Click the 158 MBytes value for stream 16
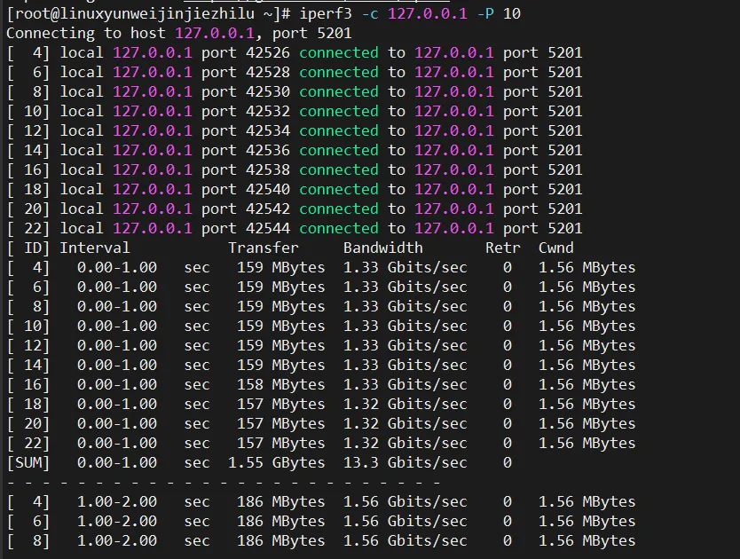740x559 pixels. pyautogui.click(x=280, y=384)
